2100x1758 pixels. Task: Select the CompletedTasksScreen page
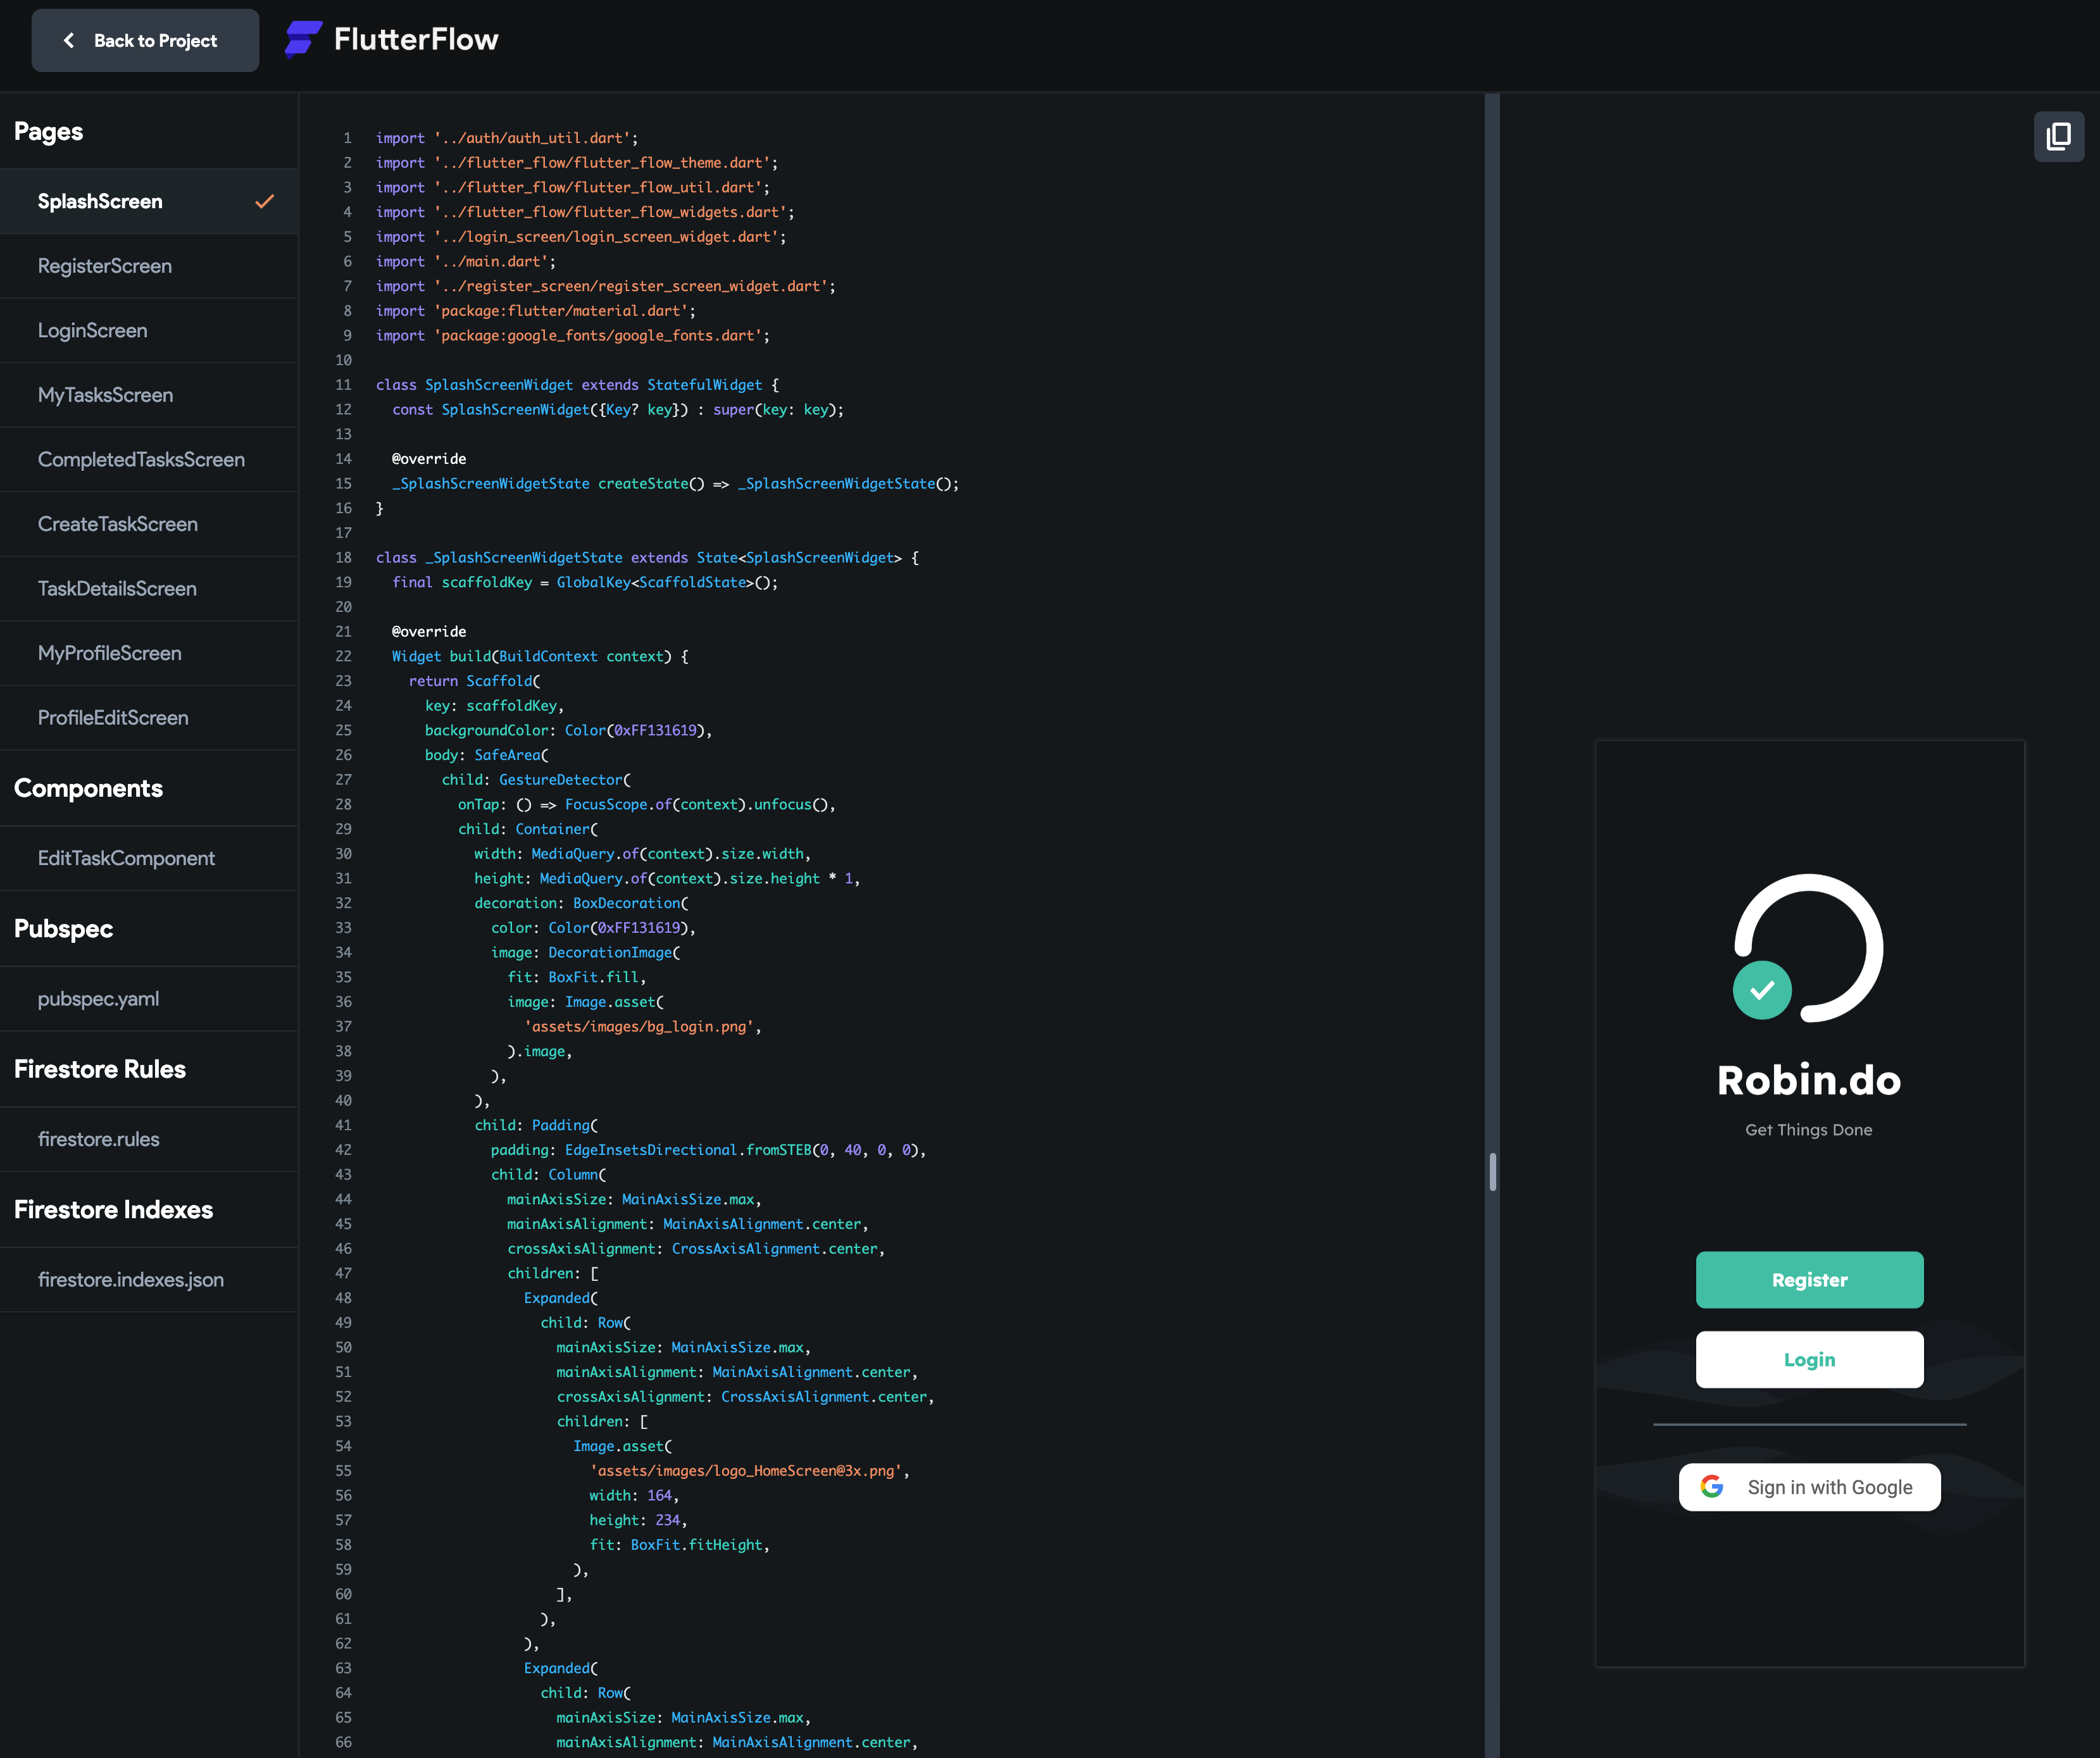[141, 459]
